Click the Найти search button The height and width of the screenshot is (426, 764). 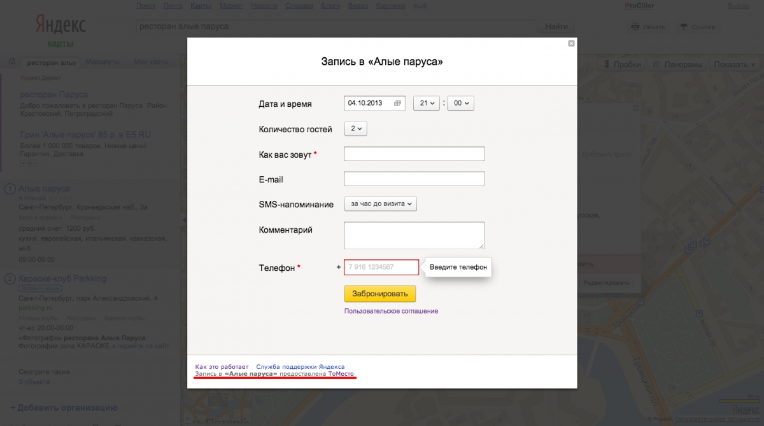pos(556,27)
